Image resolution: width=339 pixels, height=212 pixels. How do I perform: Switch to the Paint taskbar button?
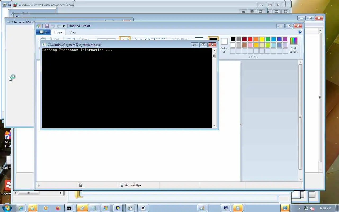202,208
